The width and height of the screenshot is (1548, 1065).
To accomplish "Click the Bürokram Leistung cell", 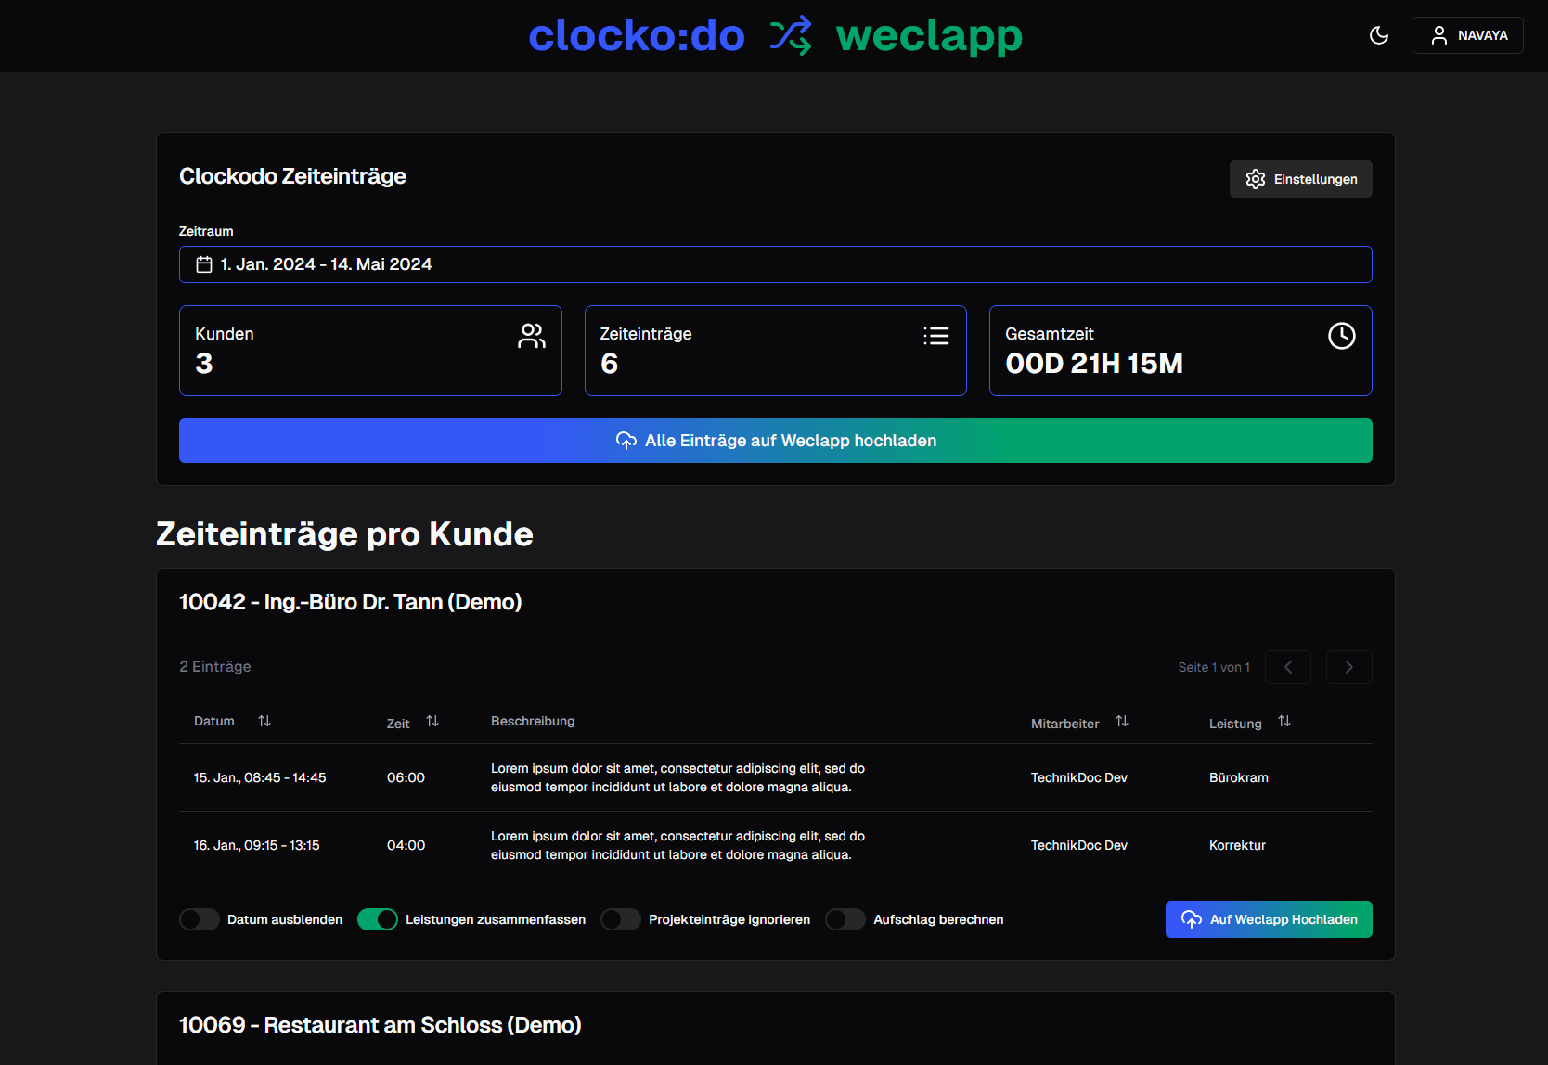I will [1238, 777].
